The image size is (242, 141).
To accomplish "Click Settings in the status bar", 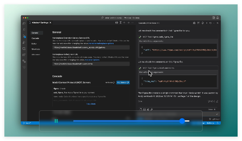I will (x=210, y=123).
